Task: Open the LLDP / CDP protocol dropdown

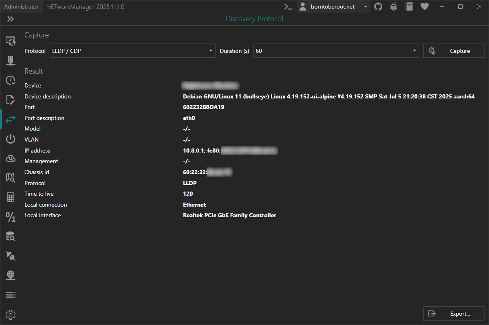Action: tap(132, 51)
